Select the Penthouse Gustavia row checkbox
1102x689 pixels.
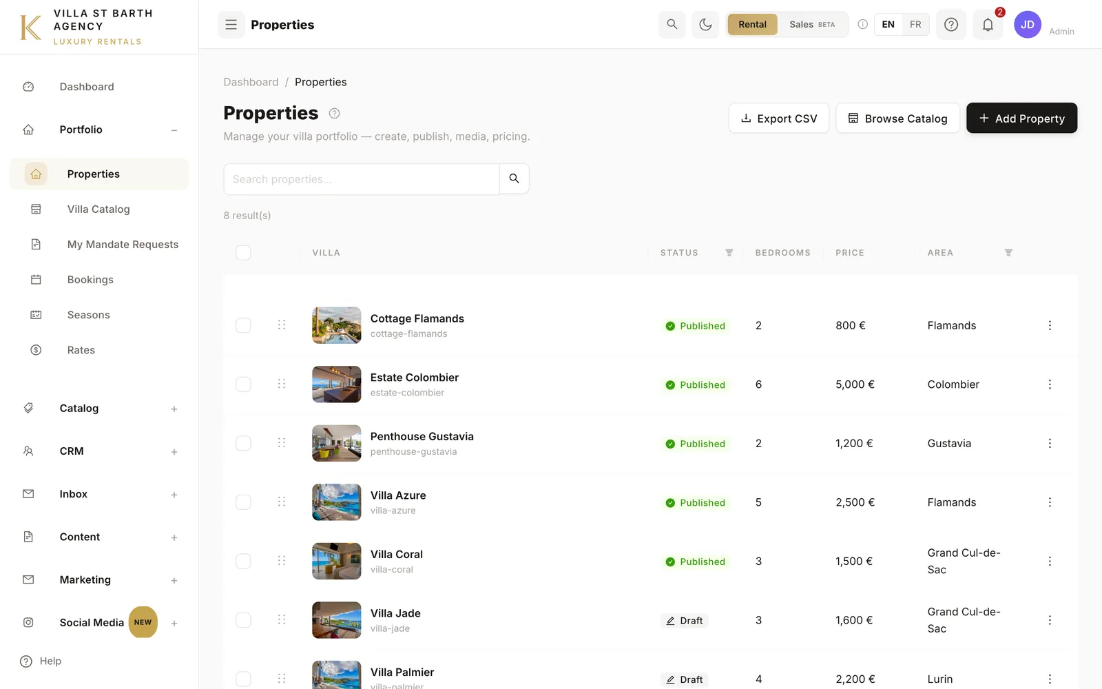pos(243,443)
